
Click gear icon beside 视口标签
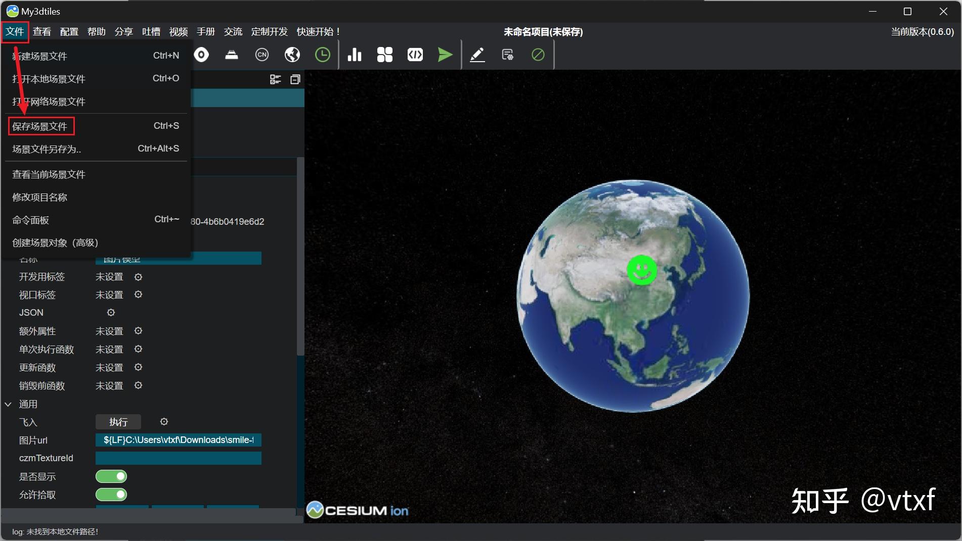pyautogui.click(x=138, y=294)
